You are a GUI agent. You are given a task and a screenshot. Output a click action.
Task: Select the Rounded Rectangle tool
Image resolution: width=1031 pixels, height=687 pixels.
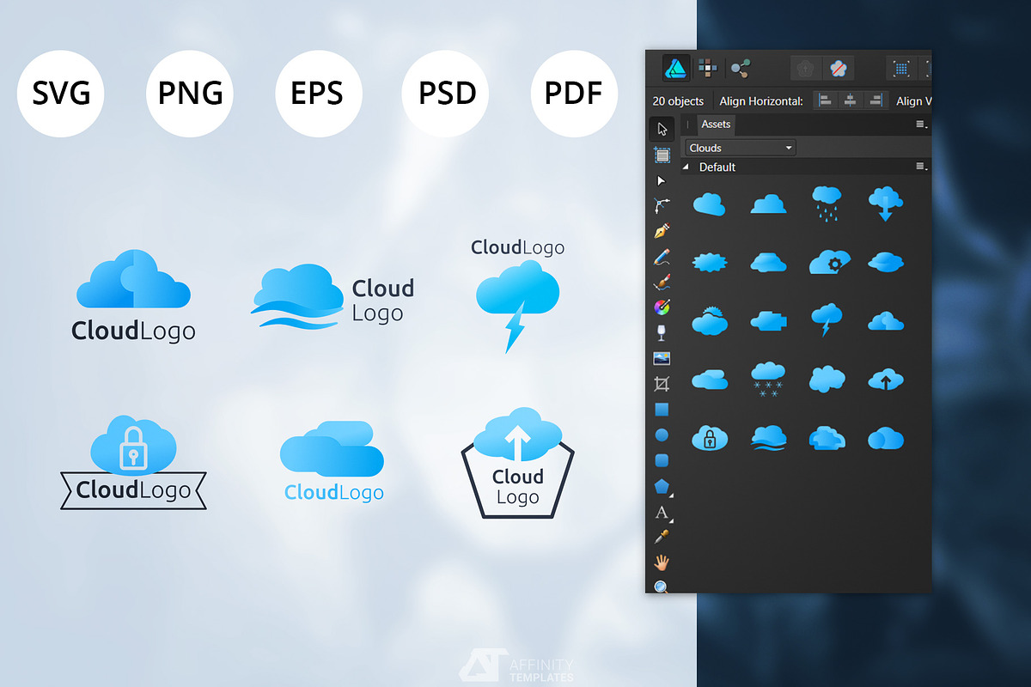(x=662, y=460)
